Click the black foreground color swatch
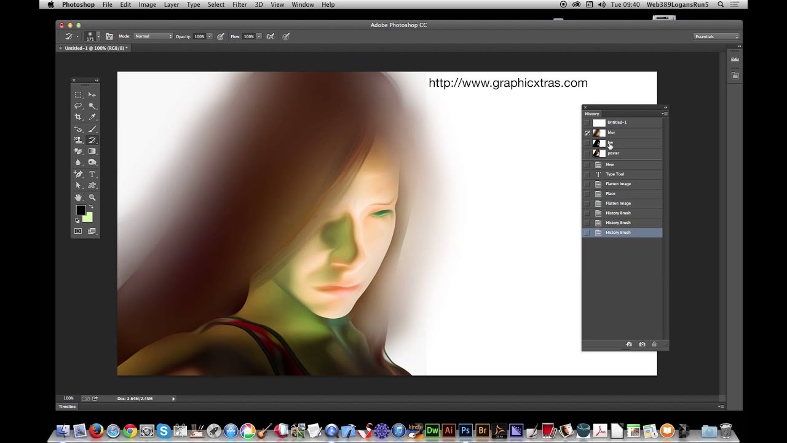Screen dimensions: 787x443 [81, 210]
